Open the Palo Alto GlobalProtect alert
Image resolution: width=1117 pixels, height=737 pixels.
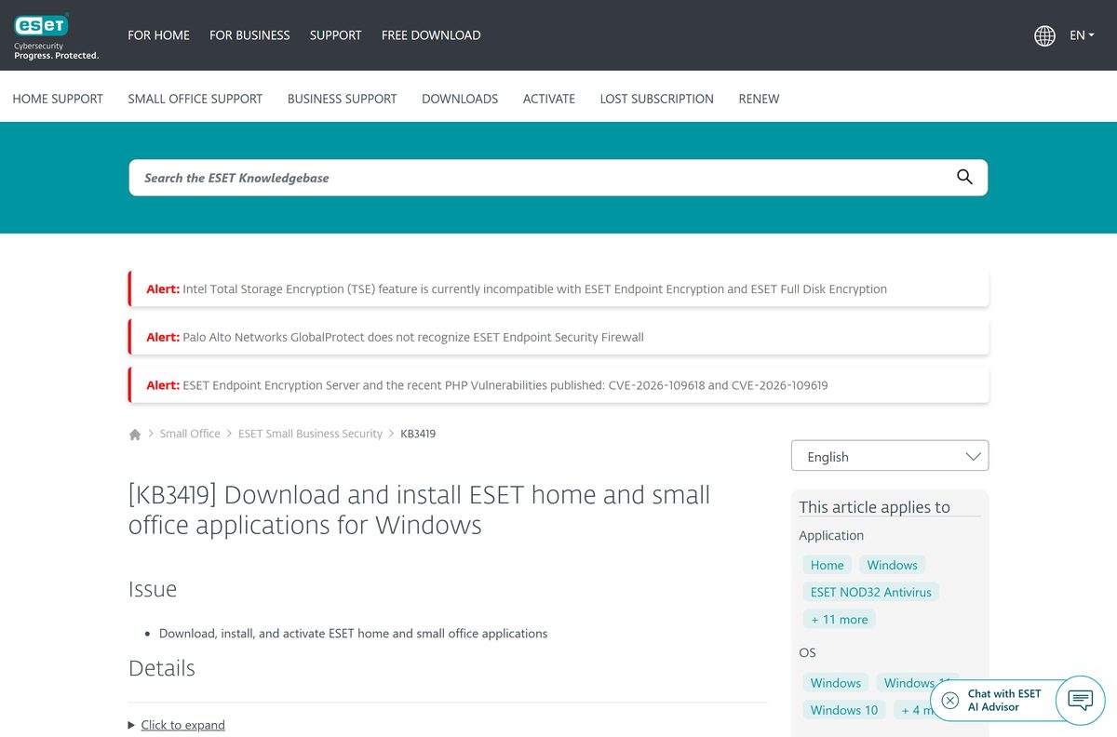point(558,337)
